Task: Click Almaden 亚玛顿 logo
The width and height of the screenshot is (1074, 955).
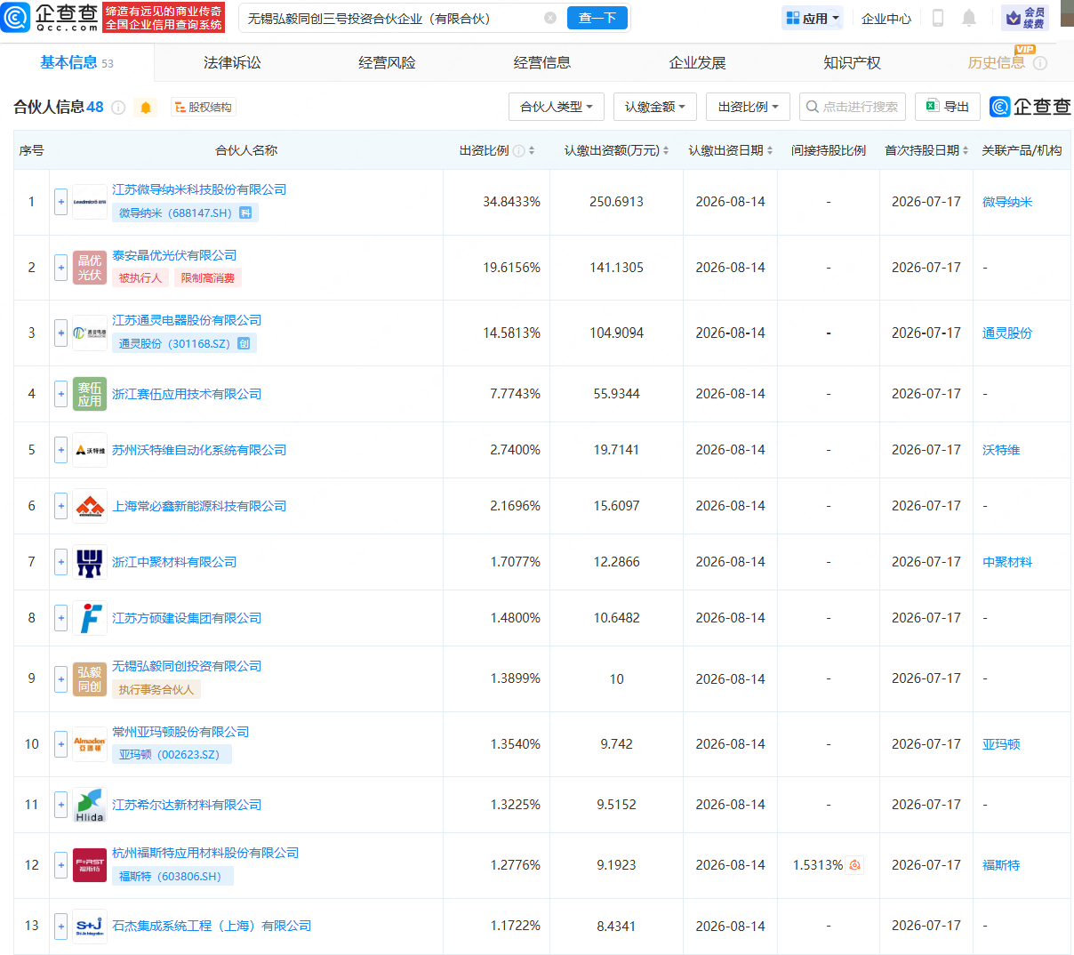Action: click(x=90, y=743)
